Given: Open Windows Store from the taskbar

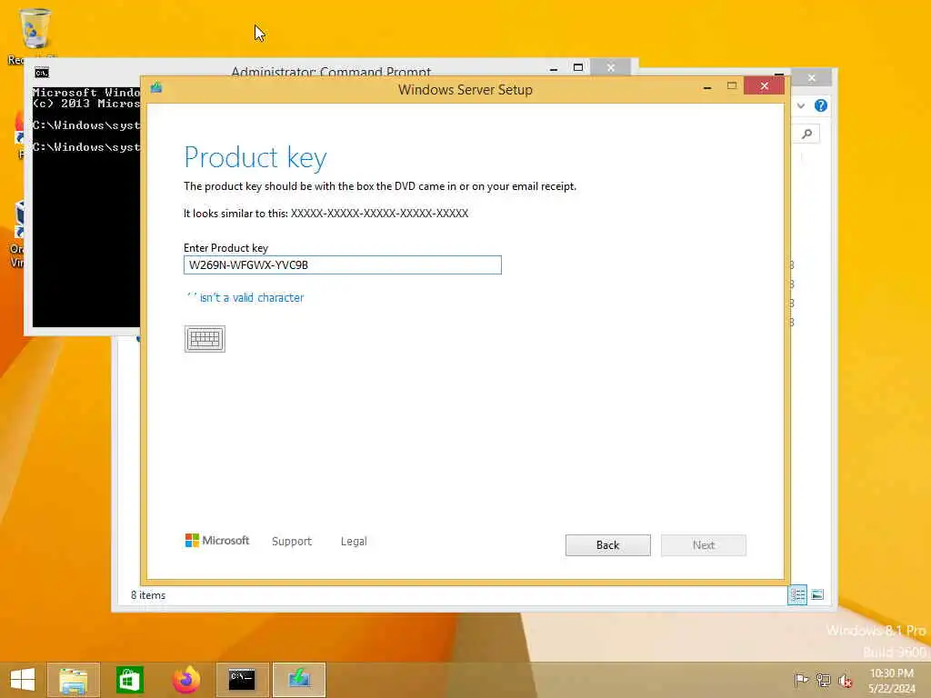Looking at the screenshot, I should (129, 680).
